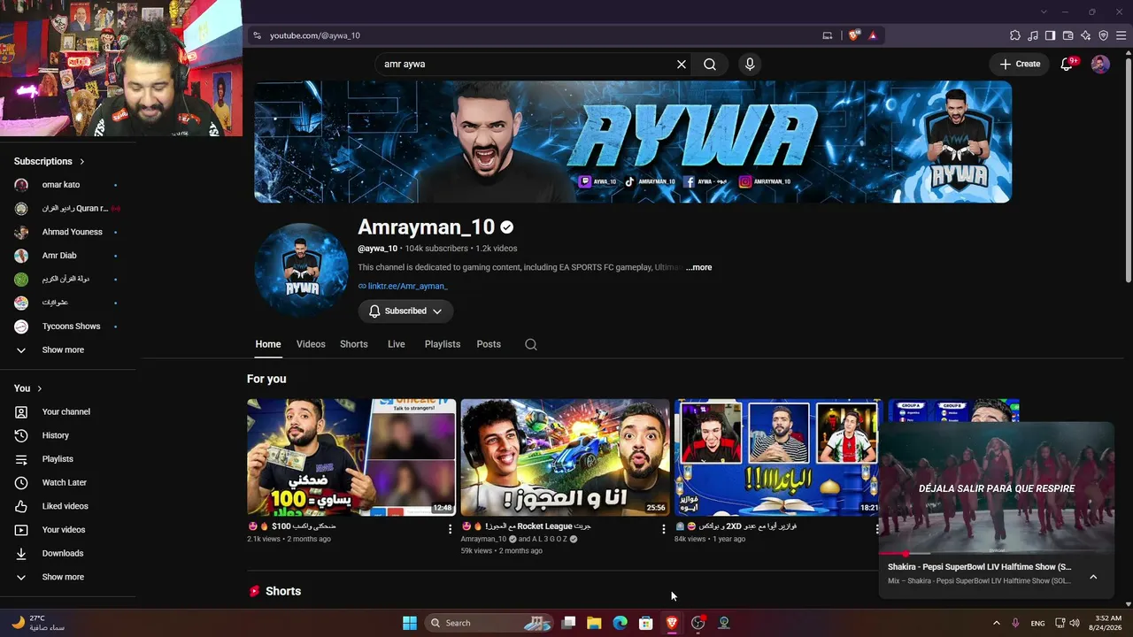Click the taskbar Search box
Viewport: 1133px width, 637px height.
coord(489,623)
